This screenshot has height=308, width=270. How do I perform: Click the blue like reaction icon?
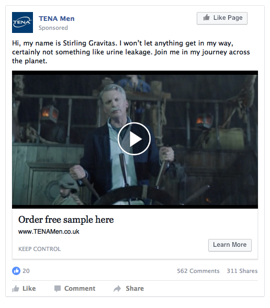point(16,271)
